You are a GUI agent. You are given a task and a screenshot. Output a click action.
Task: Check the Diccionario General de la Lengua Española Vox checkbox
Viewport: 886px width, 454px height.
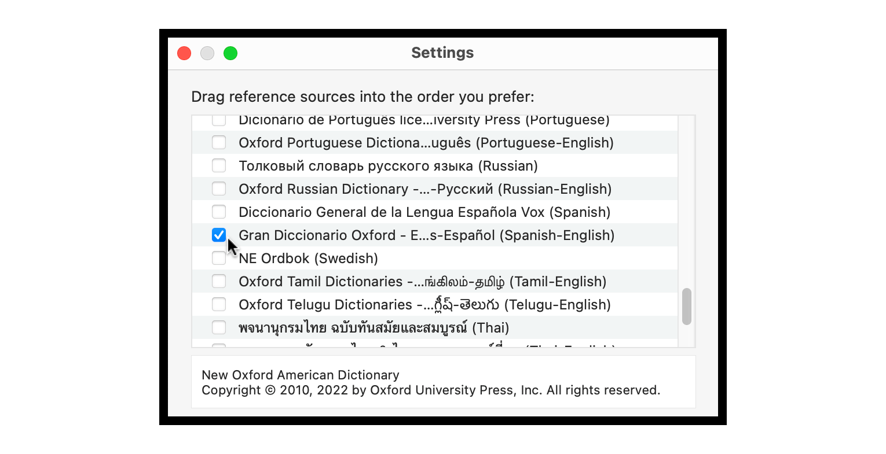click(x=219, y=212)
